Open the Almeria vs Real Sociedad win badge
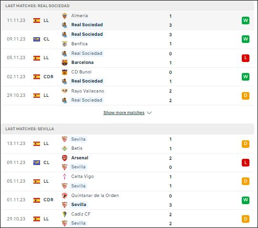 click(x=246, y=21)
